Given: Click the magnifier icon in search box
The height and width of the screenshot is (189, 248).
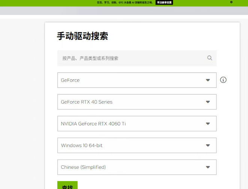Looking at the screenshot, I should [x=209, y=58].
